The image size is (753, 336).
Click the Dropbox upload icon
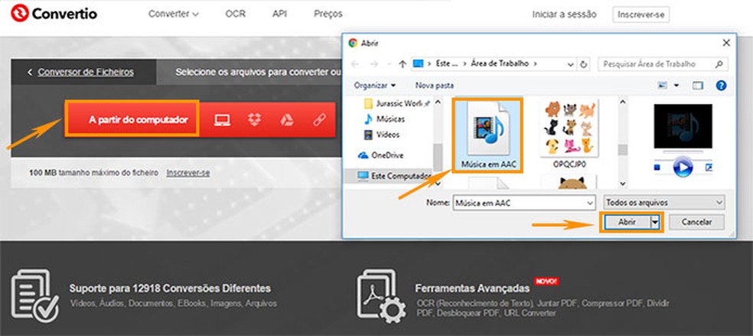255,119
